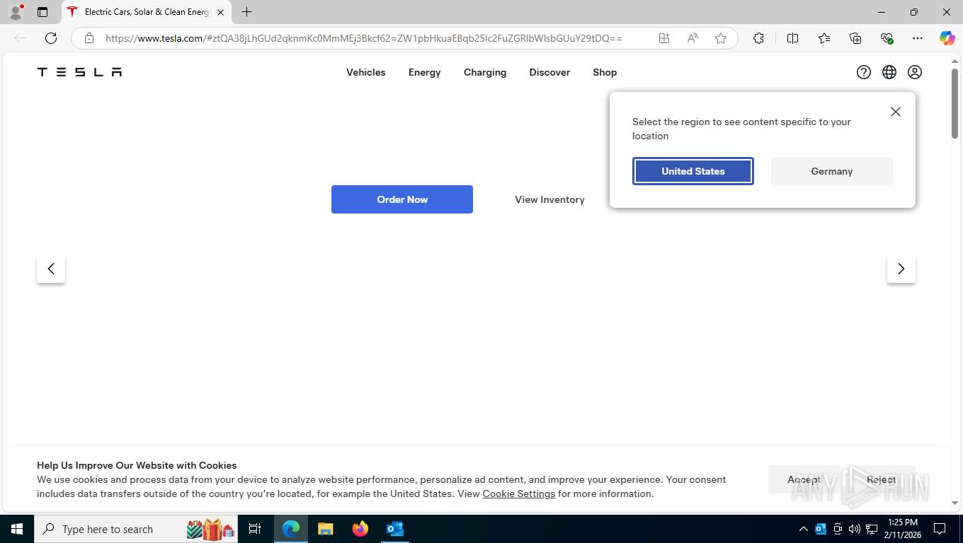Accept cookies on the banner
The height and width of the screenshot is (543, 963).
[x=804, y=479]
